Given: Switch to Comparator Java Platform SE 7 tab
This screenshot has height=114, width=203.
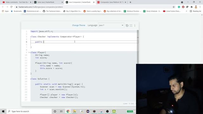Looking at the screenshot, I should pyautogui.click(x=112, y=2).
